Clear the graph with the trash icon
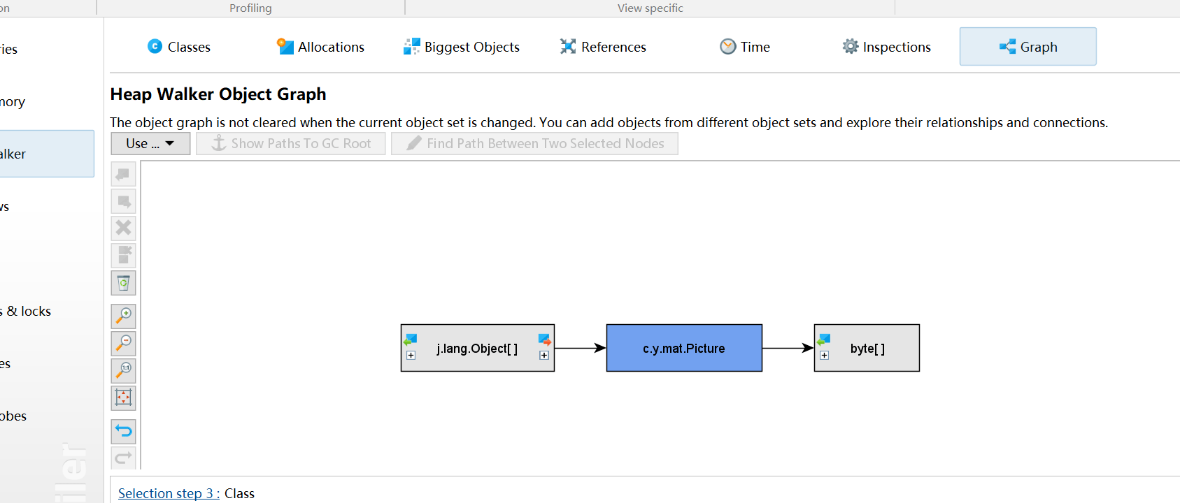This screenshot has height=503, width=1180. tap(123, 283)
